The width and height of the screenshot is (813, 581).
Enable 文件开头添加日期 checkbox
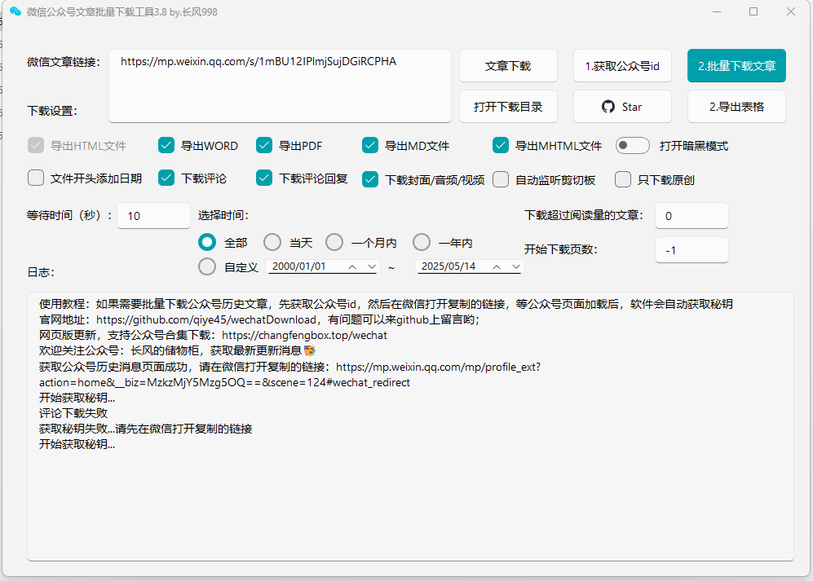[36, 178]
